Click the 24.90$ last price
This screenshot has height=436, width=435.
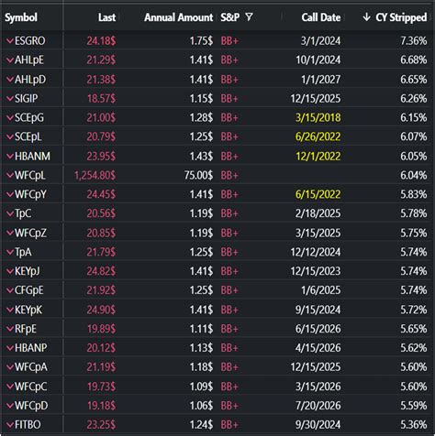(101, 310)
